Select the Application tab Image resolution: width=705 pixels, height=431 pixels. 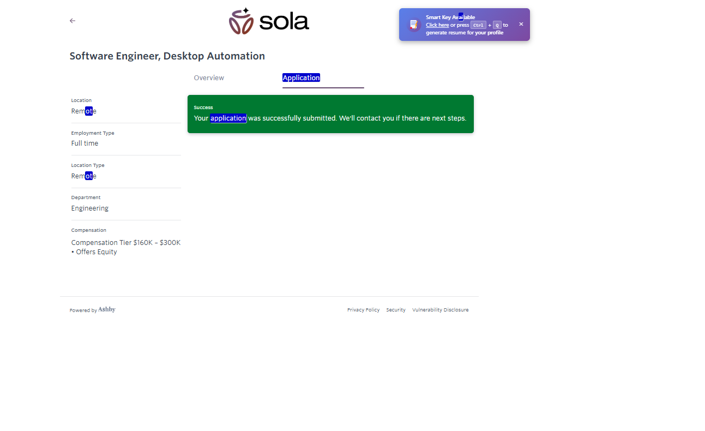tap(301, 78)
